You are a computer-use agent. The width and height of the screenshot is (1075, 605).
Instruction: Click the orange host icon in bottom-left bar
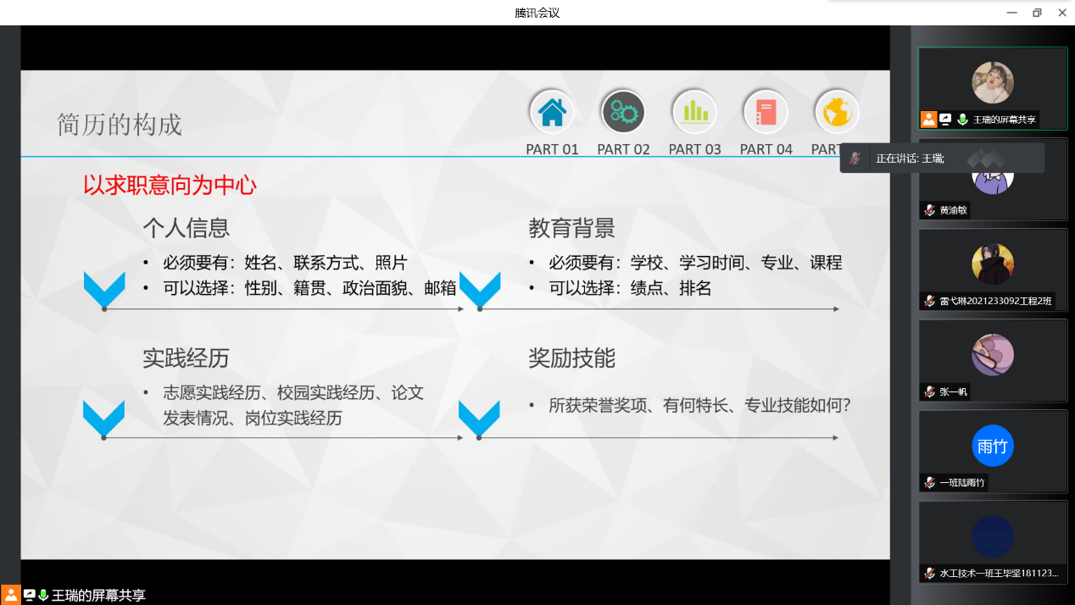(11, 595)
